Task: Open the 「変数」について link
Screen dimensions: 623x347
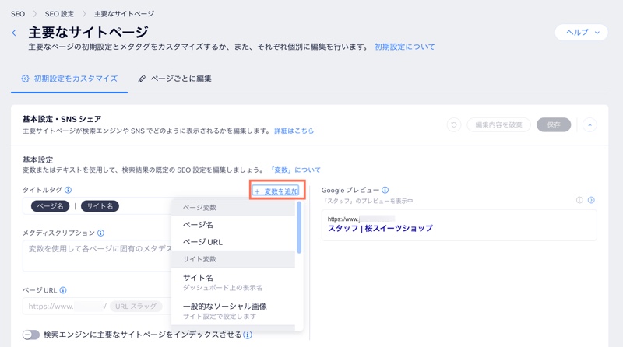Action: tap(295, 170)
